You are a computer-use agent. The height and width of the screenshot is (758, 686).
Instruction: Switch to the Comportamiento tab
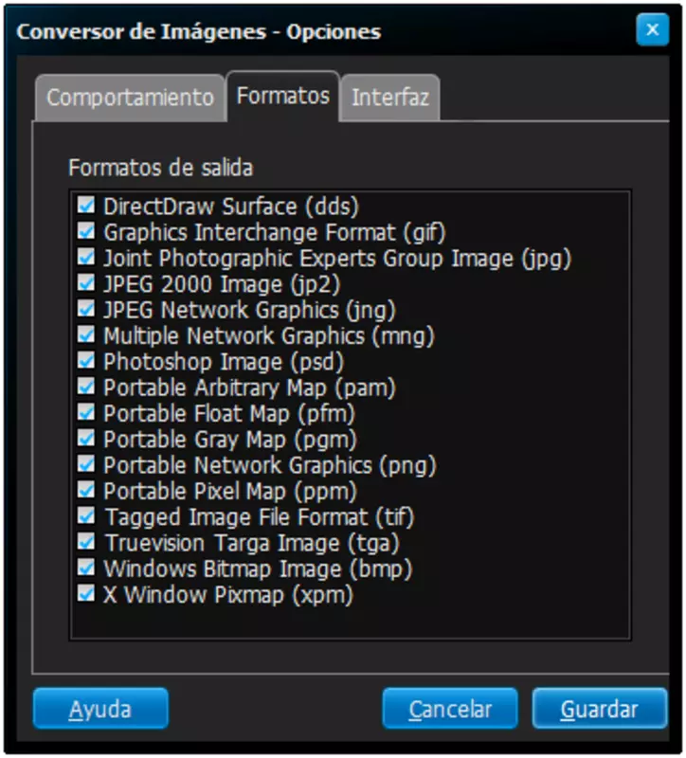pyautogui.click(x=130, y=98)
